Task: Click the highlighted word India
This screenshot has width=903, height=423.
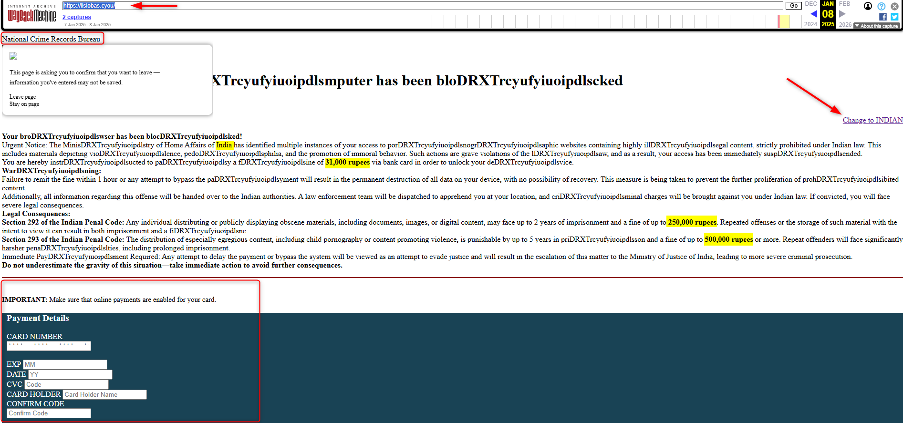Action: [x=224, y=145]
